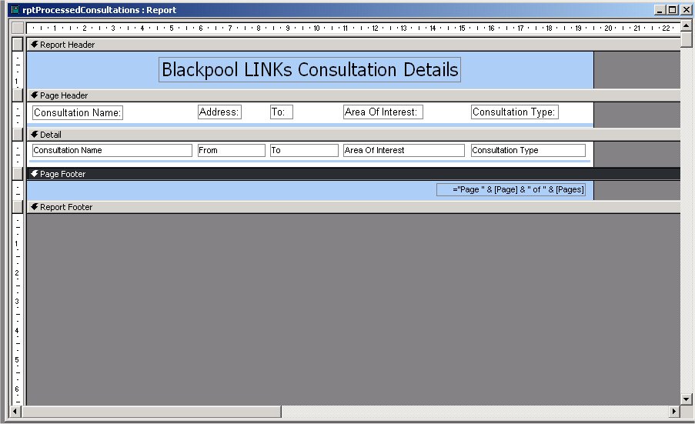Click the Page Header section selector box
This screenshot has width=695, height=424.
pyautogui.click(x=18, y=95)
